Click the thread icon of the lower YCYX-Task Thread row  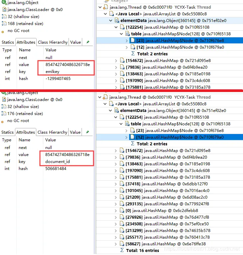coord(106,97)
